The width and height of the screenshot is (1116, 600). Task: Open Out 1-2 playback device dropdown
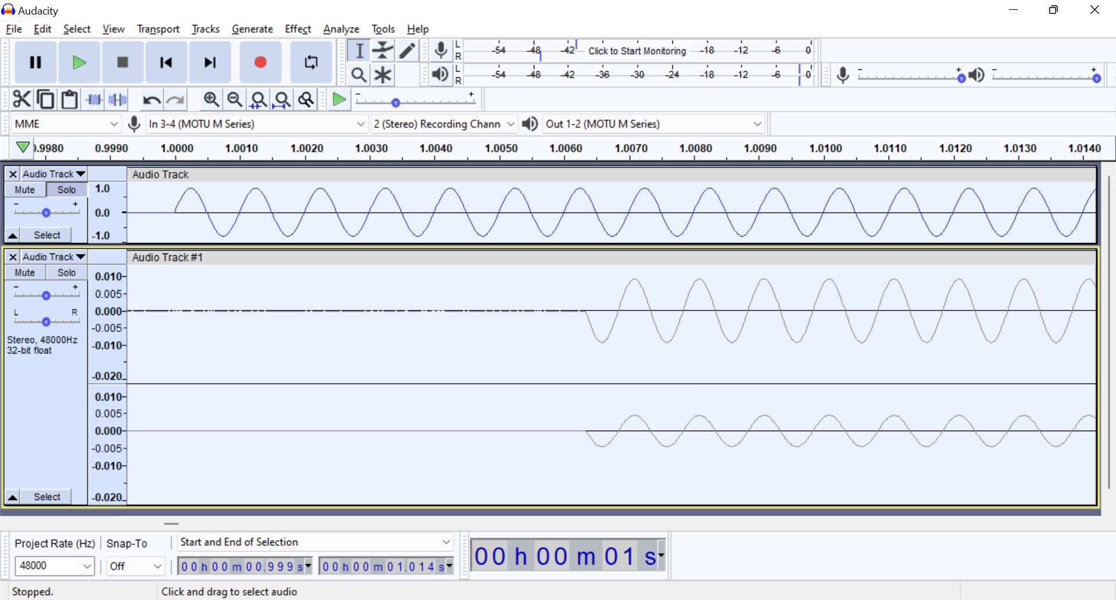tap(653, 124)
